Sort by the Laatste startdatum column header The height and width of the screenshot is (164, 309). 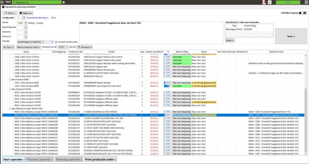pos(154,52)
